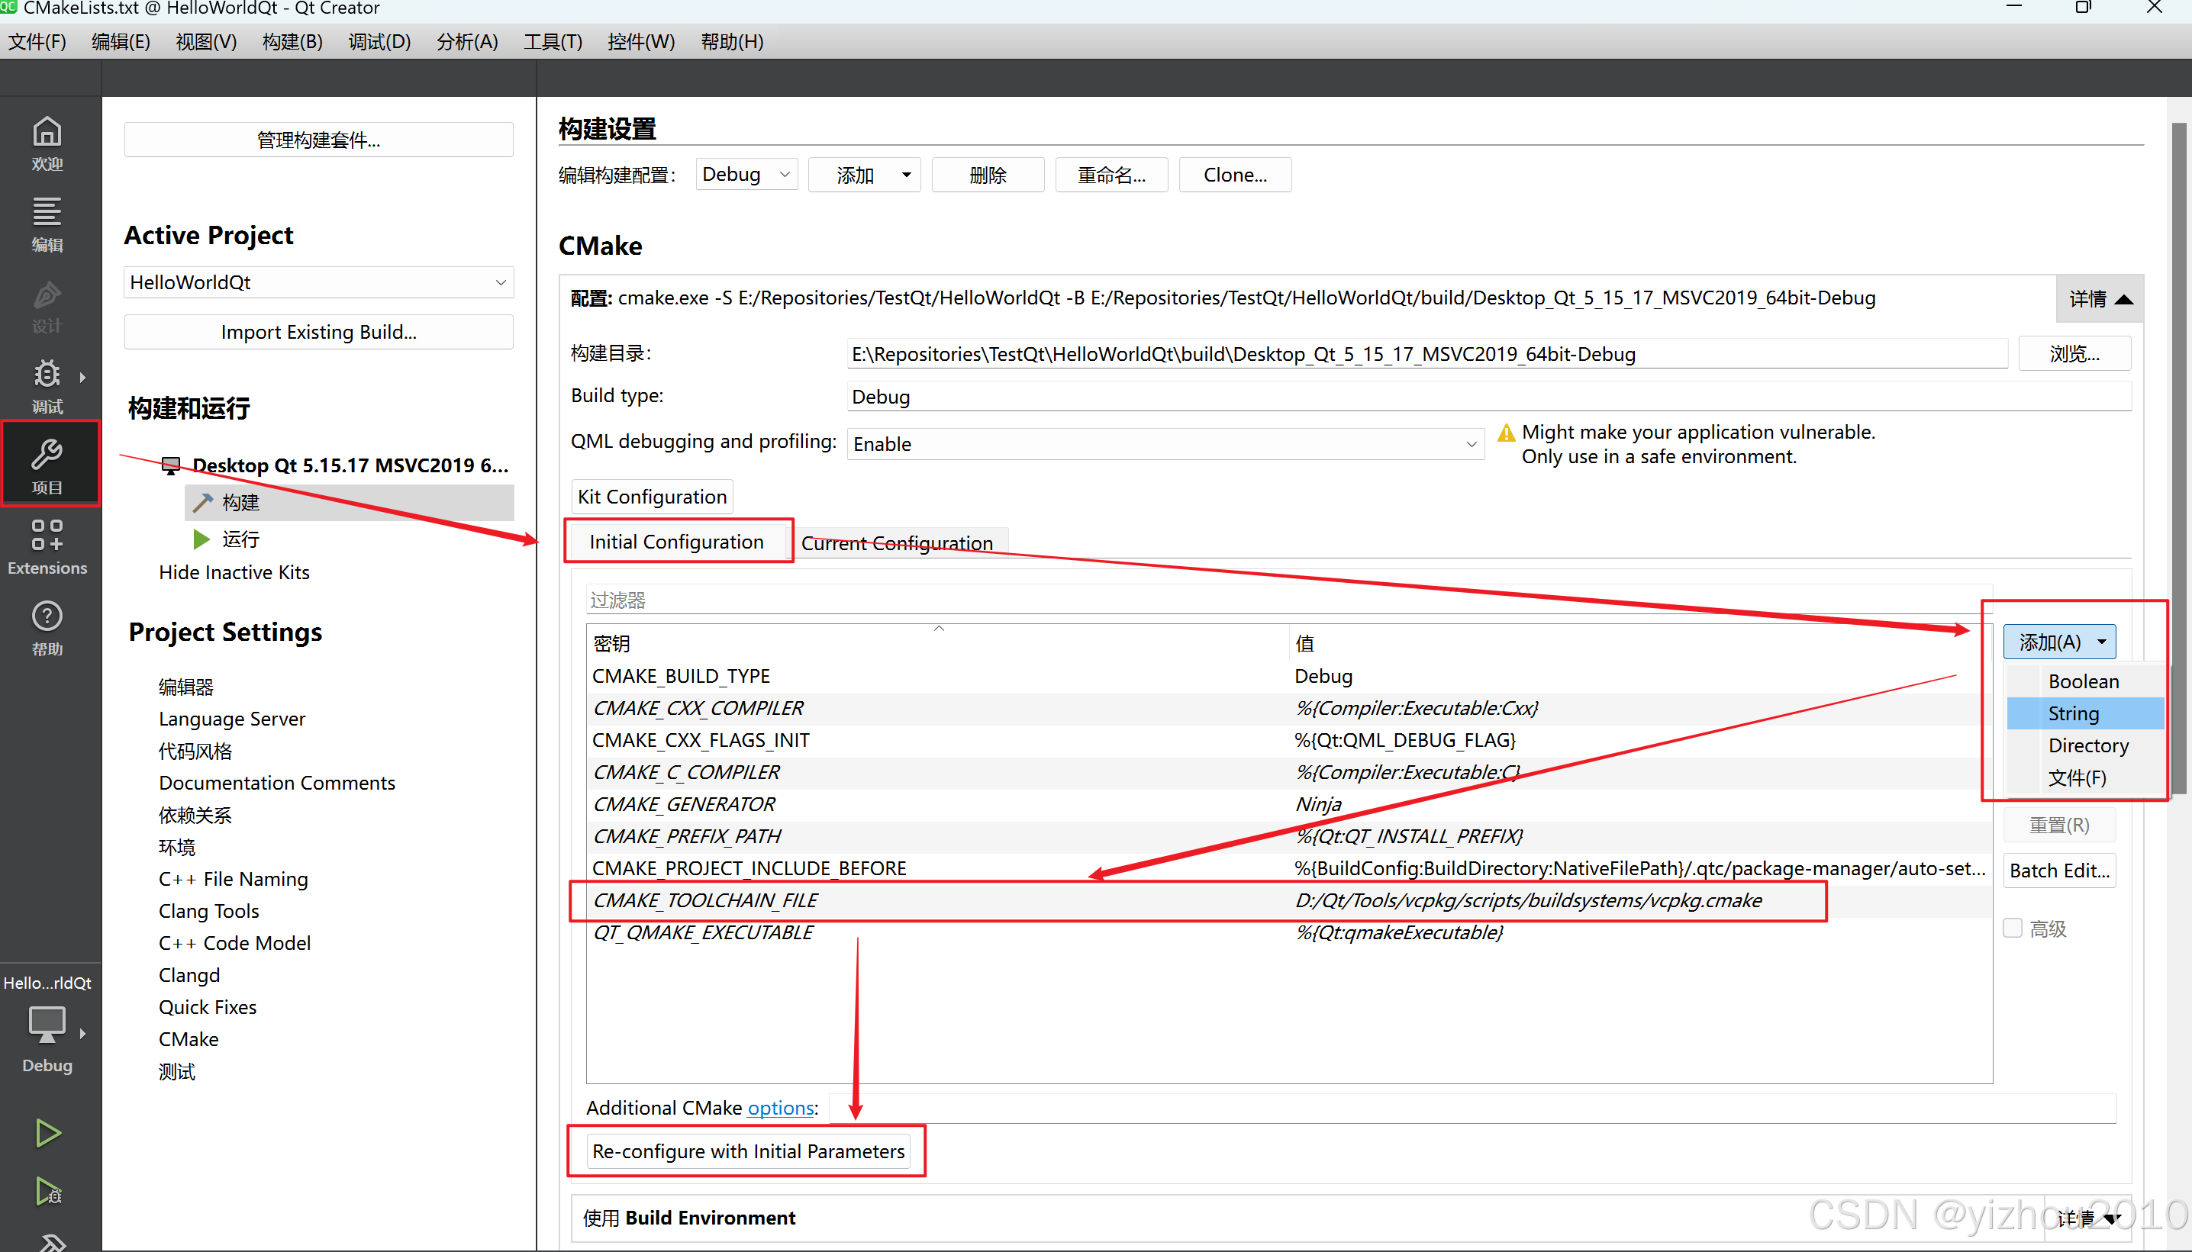This screenshot has width=2192, height=1252.
Task: Click Additional CMake options input field
Action: tap(1472, 1109)
